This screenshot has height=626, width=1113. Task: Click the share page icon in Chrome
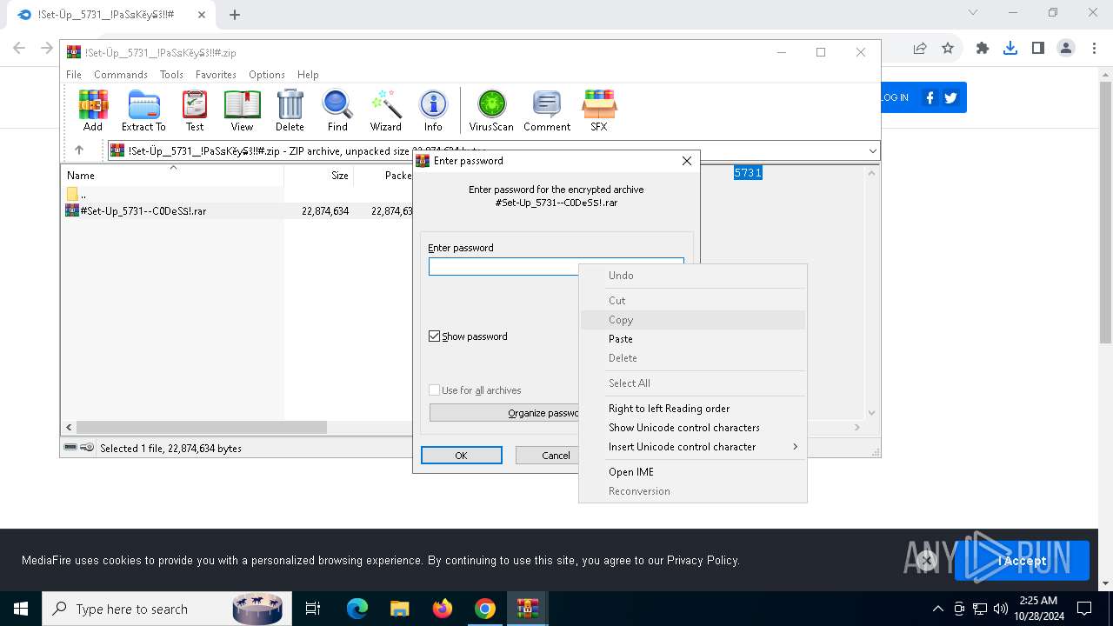point(920,49)
